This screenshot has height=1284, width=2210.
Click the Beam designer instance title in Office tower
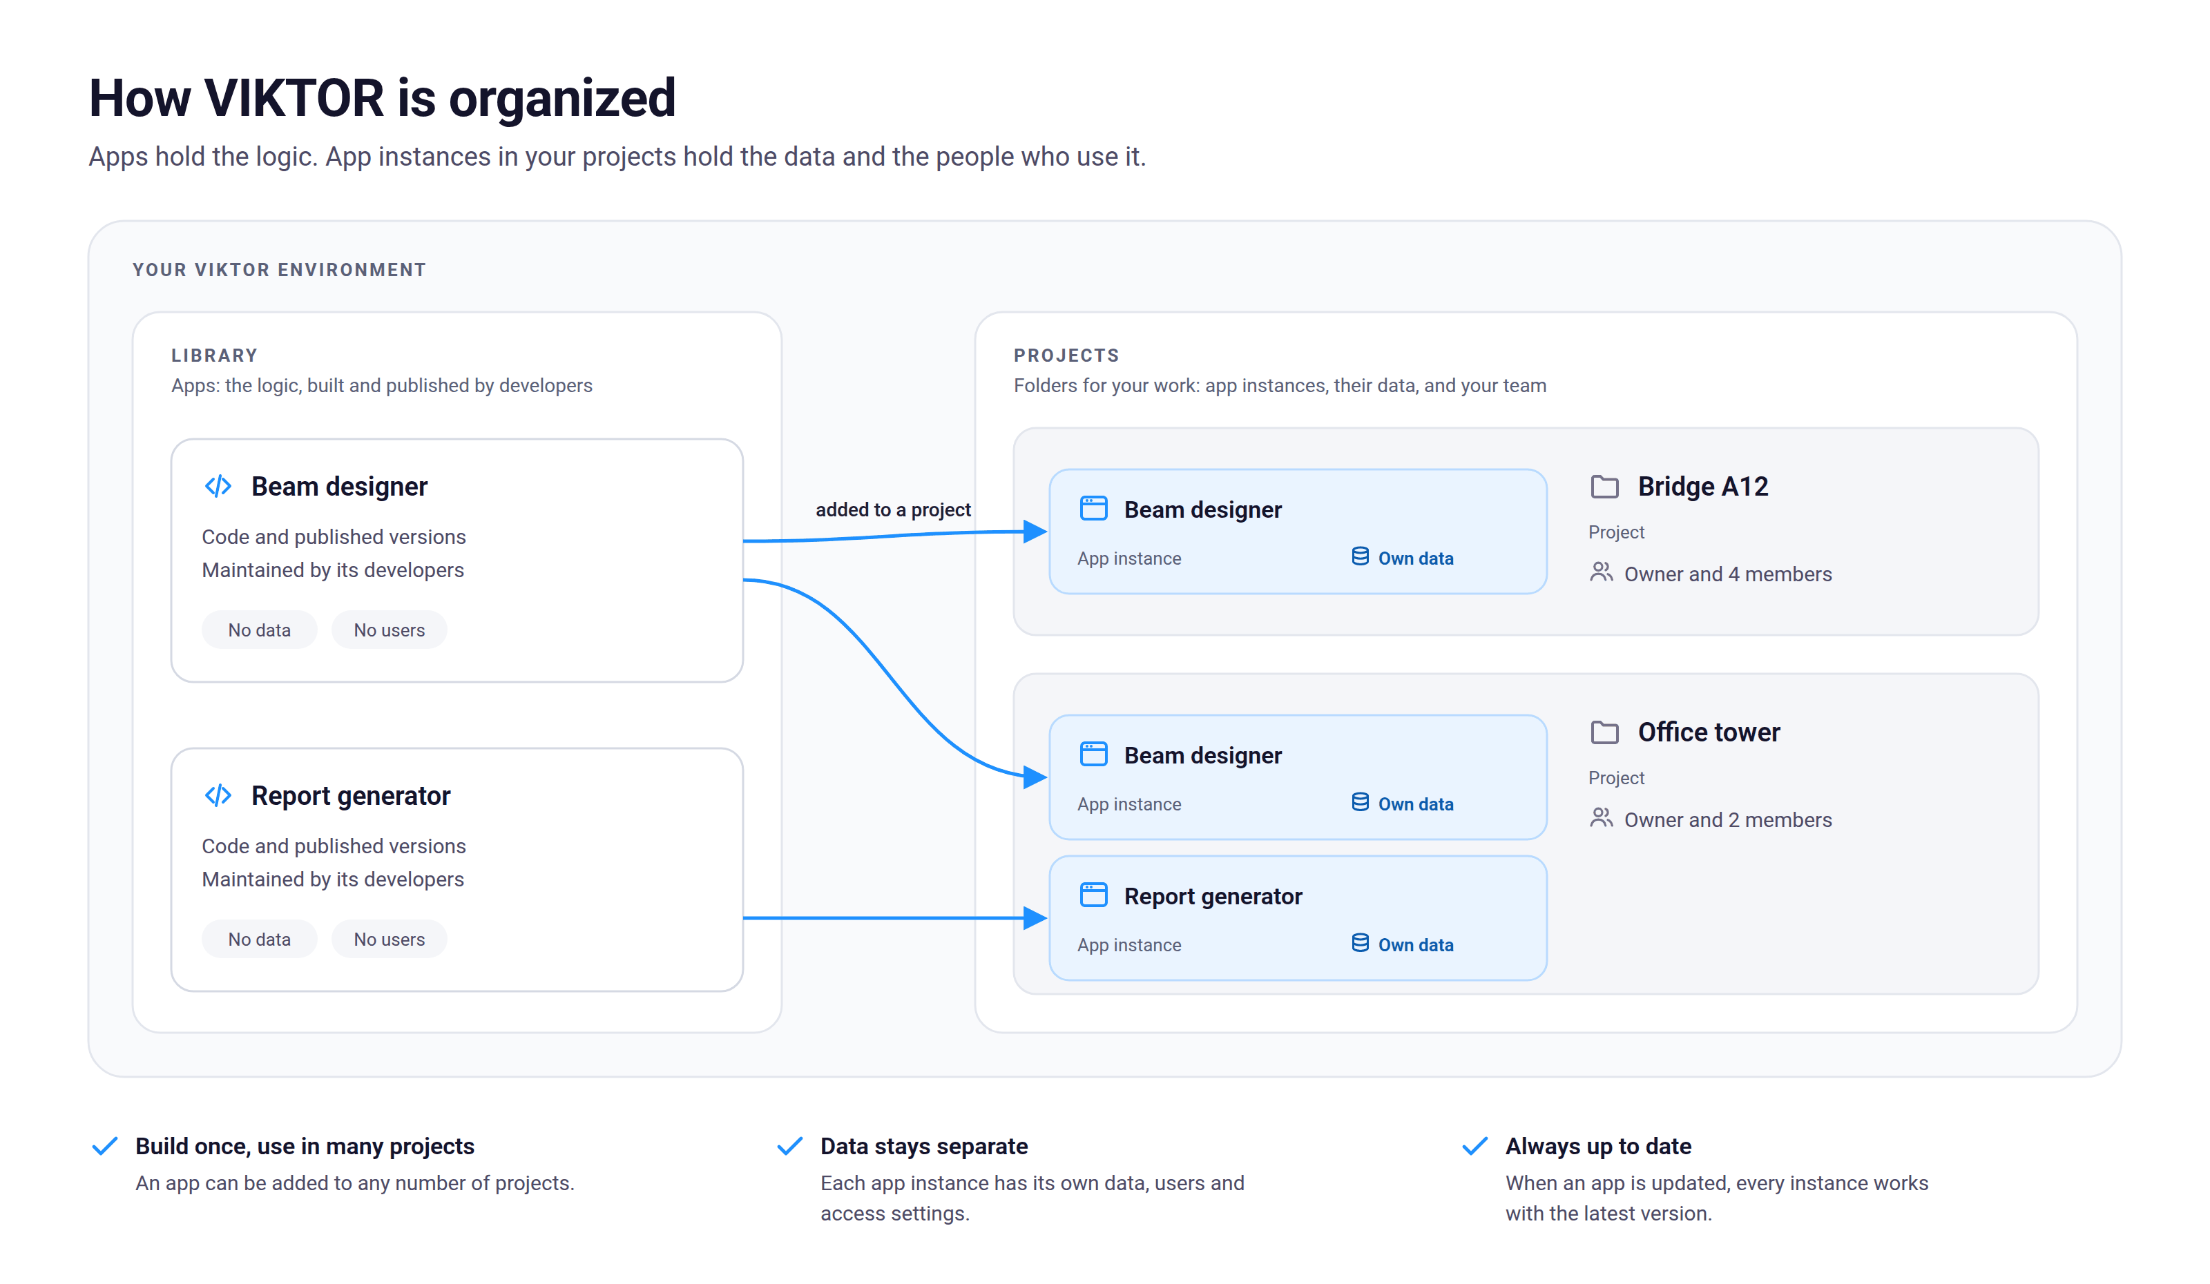coord(1202,755)
